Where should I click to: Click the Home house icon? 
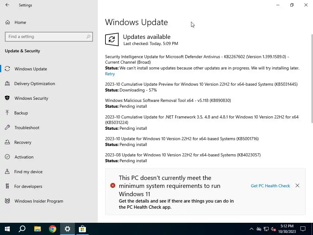[8, 22]
